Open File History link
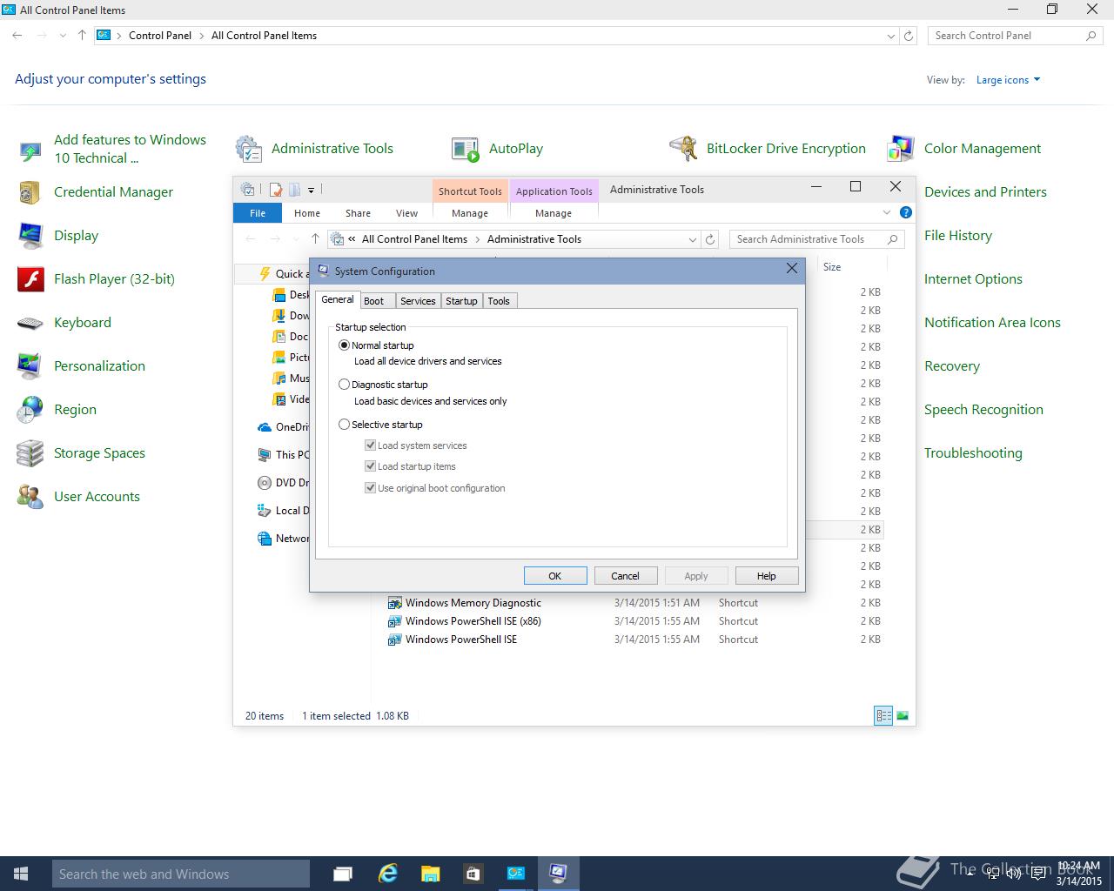Image resolution: width=1114 pixels, height=891 pixels. (958, 236)
